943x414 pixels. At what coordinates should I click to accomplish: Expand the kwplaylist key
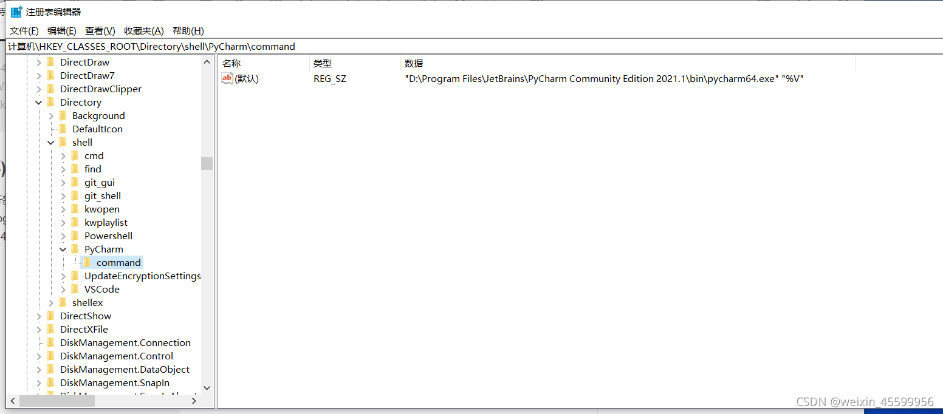click(64, 223)
